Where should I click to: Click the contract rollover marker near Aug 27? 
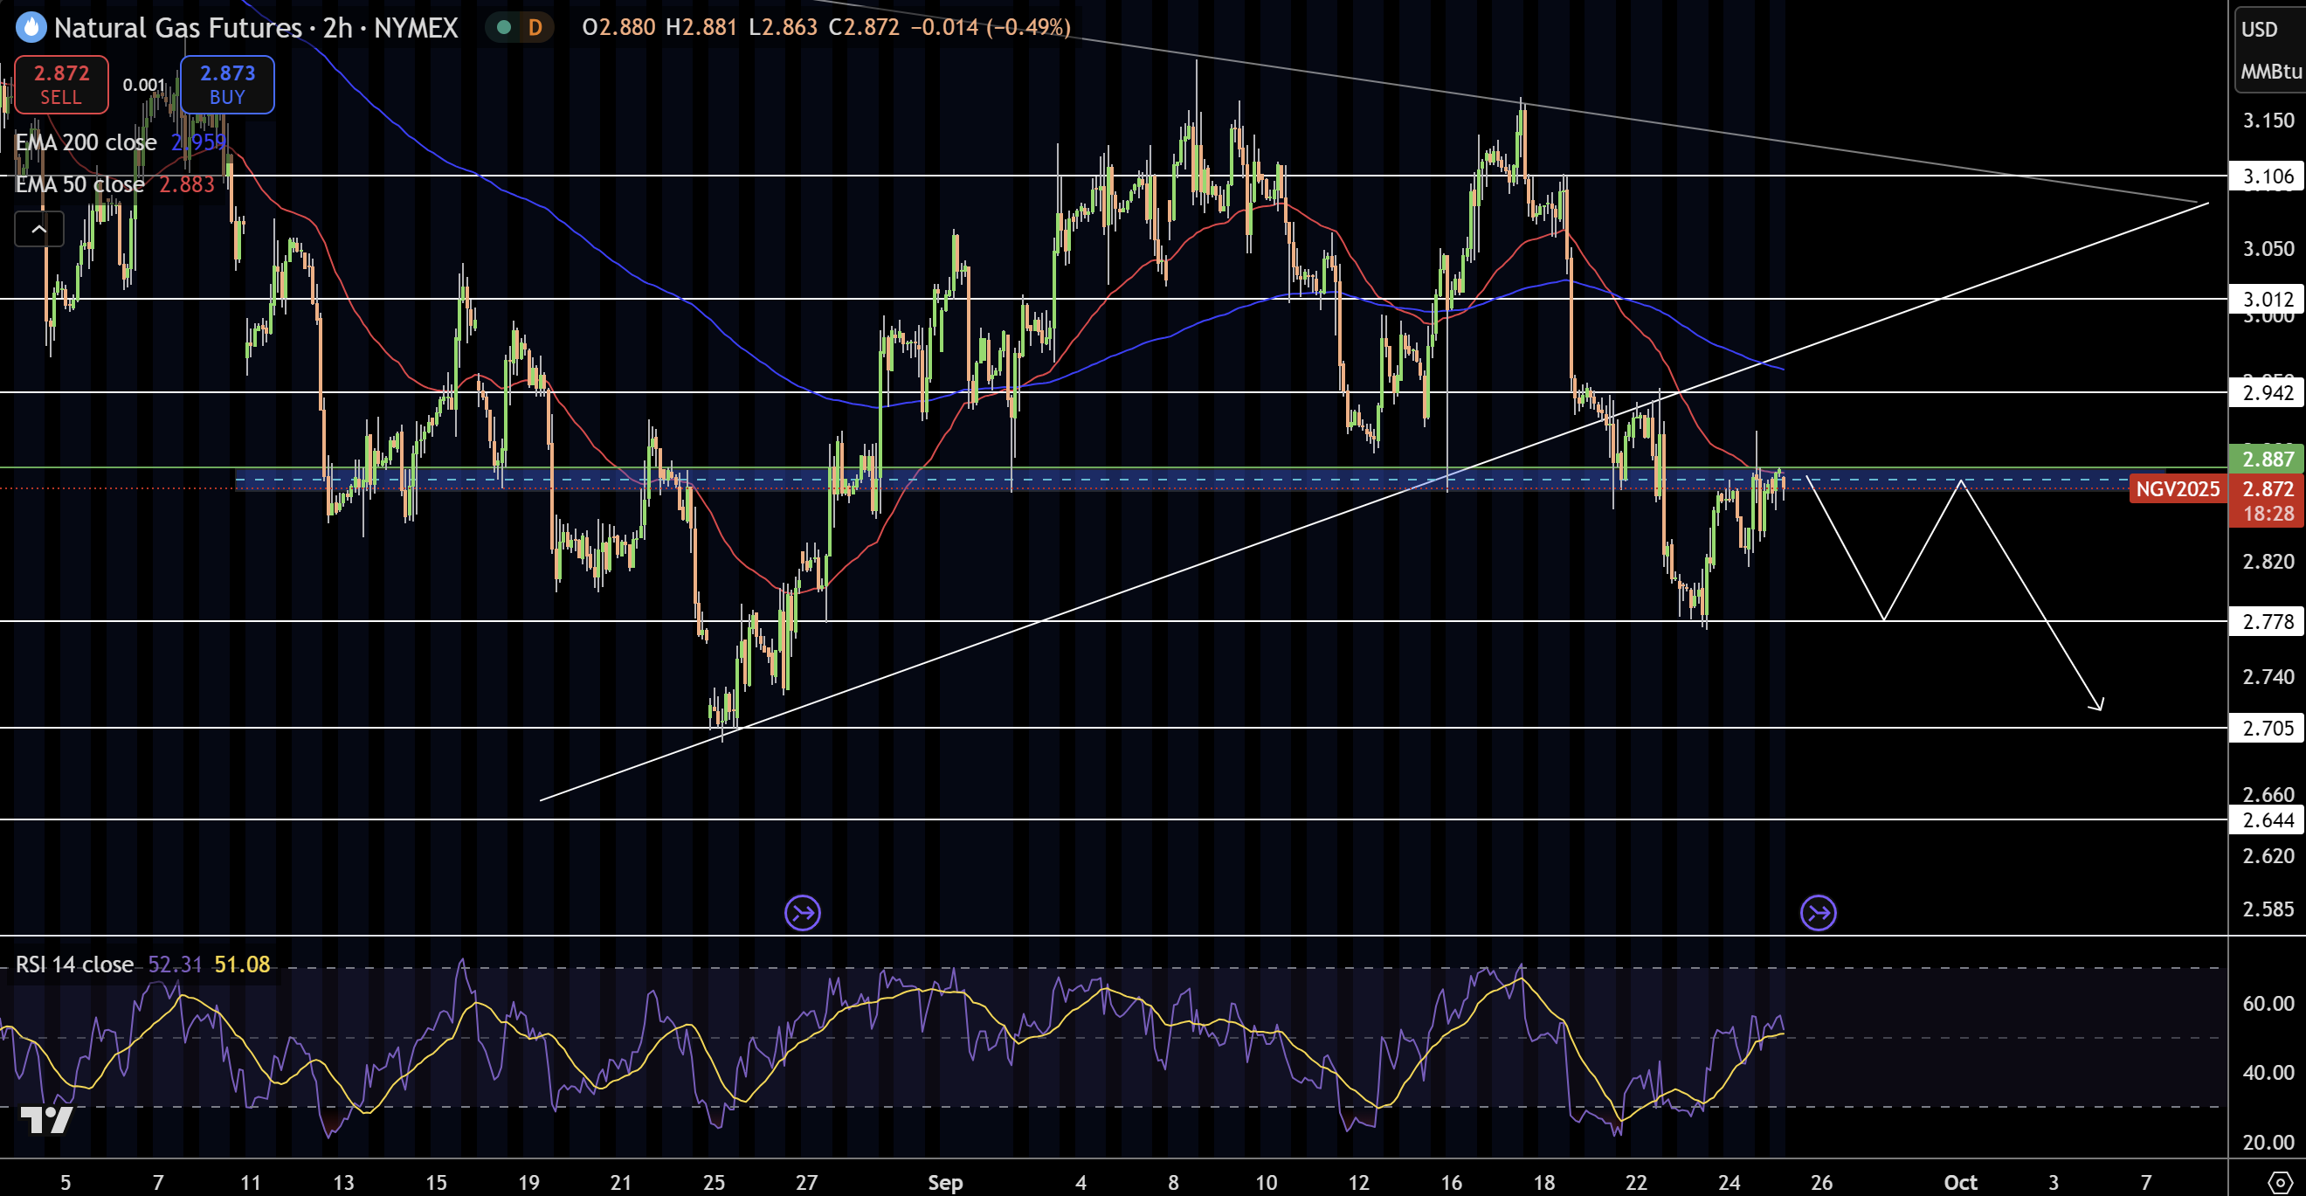(x=802, y=913)
